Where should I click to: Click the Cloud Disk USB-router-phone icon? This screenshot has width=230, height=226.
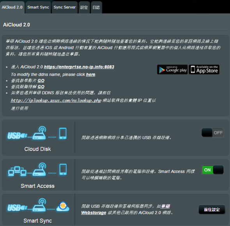[x=37, y=133]
